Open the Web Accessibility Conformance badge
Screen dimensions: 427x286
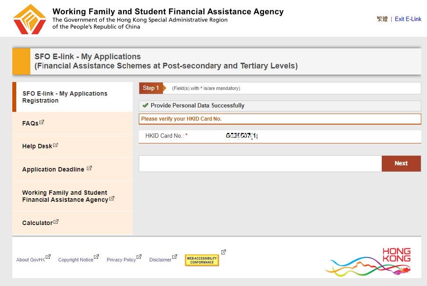coord(202,260)
